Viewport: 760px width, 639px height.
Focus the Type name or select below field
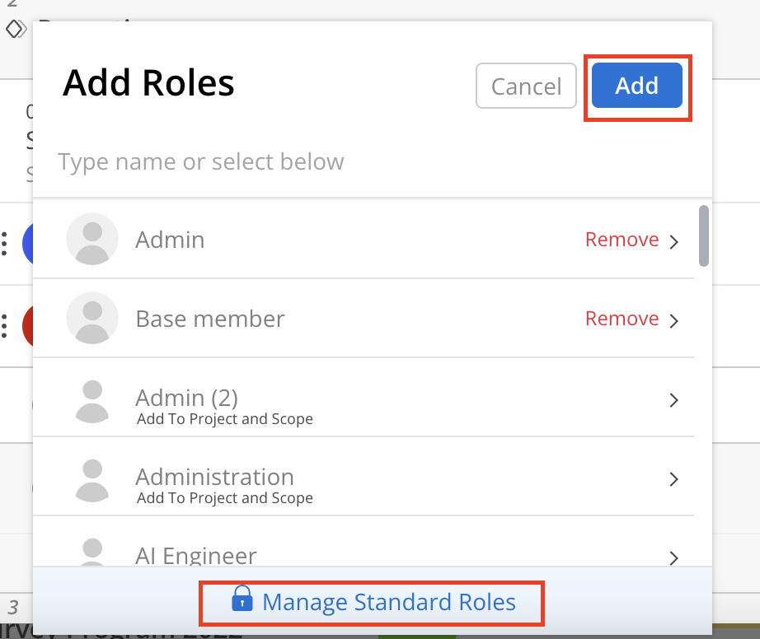coord(373,161)
